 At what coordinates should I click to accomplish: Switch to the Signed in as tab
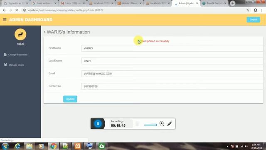click(x=16, y=3)
